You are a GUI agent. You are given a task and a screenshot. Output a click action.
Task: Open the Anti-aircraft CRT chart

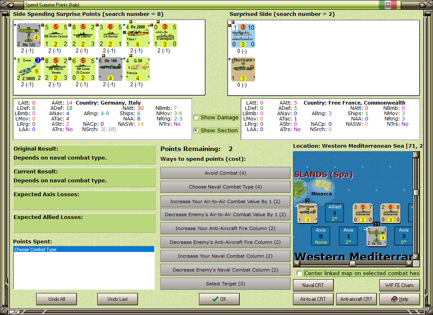(356, 299)
